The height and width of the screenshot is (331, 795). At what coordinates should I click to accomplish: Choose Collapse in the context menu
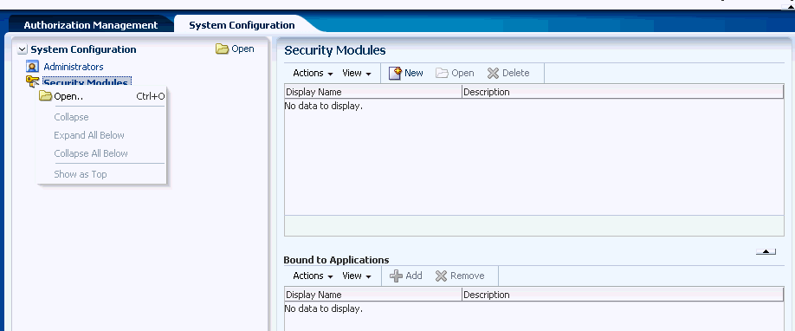72,117
